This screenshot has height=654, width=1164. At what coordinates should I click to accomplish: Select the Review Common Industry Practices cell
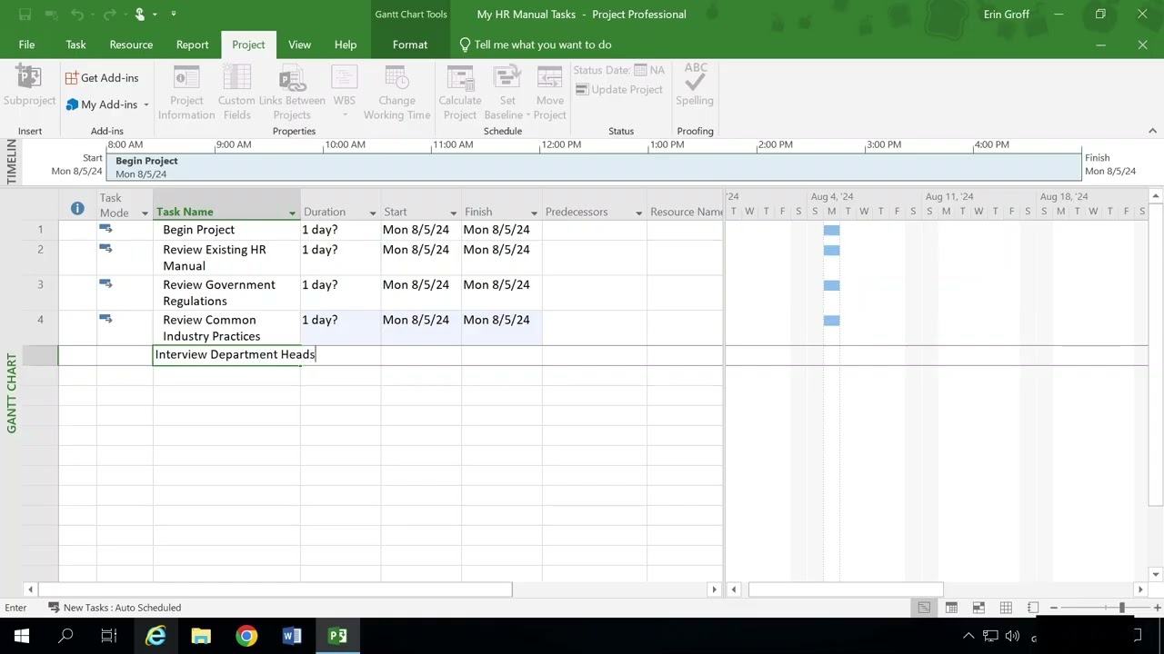[x=226, y=328]
